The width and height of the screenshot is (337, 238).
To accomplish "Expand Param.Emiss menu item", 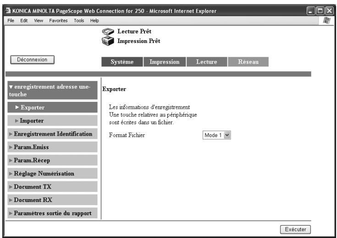I will pyautogui.click(x=52, y=147).
